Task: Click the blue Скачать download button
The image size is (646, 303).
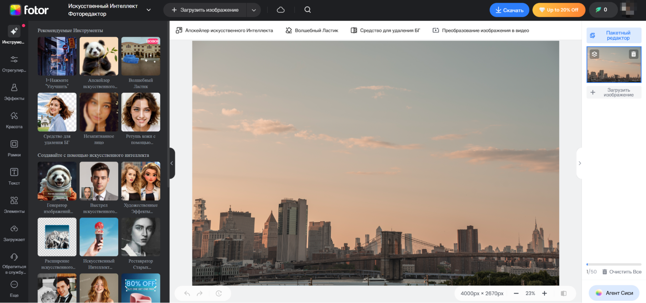Action: coord(509,10)
